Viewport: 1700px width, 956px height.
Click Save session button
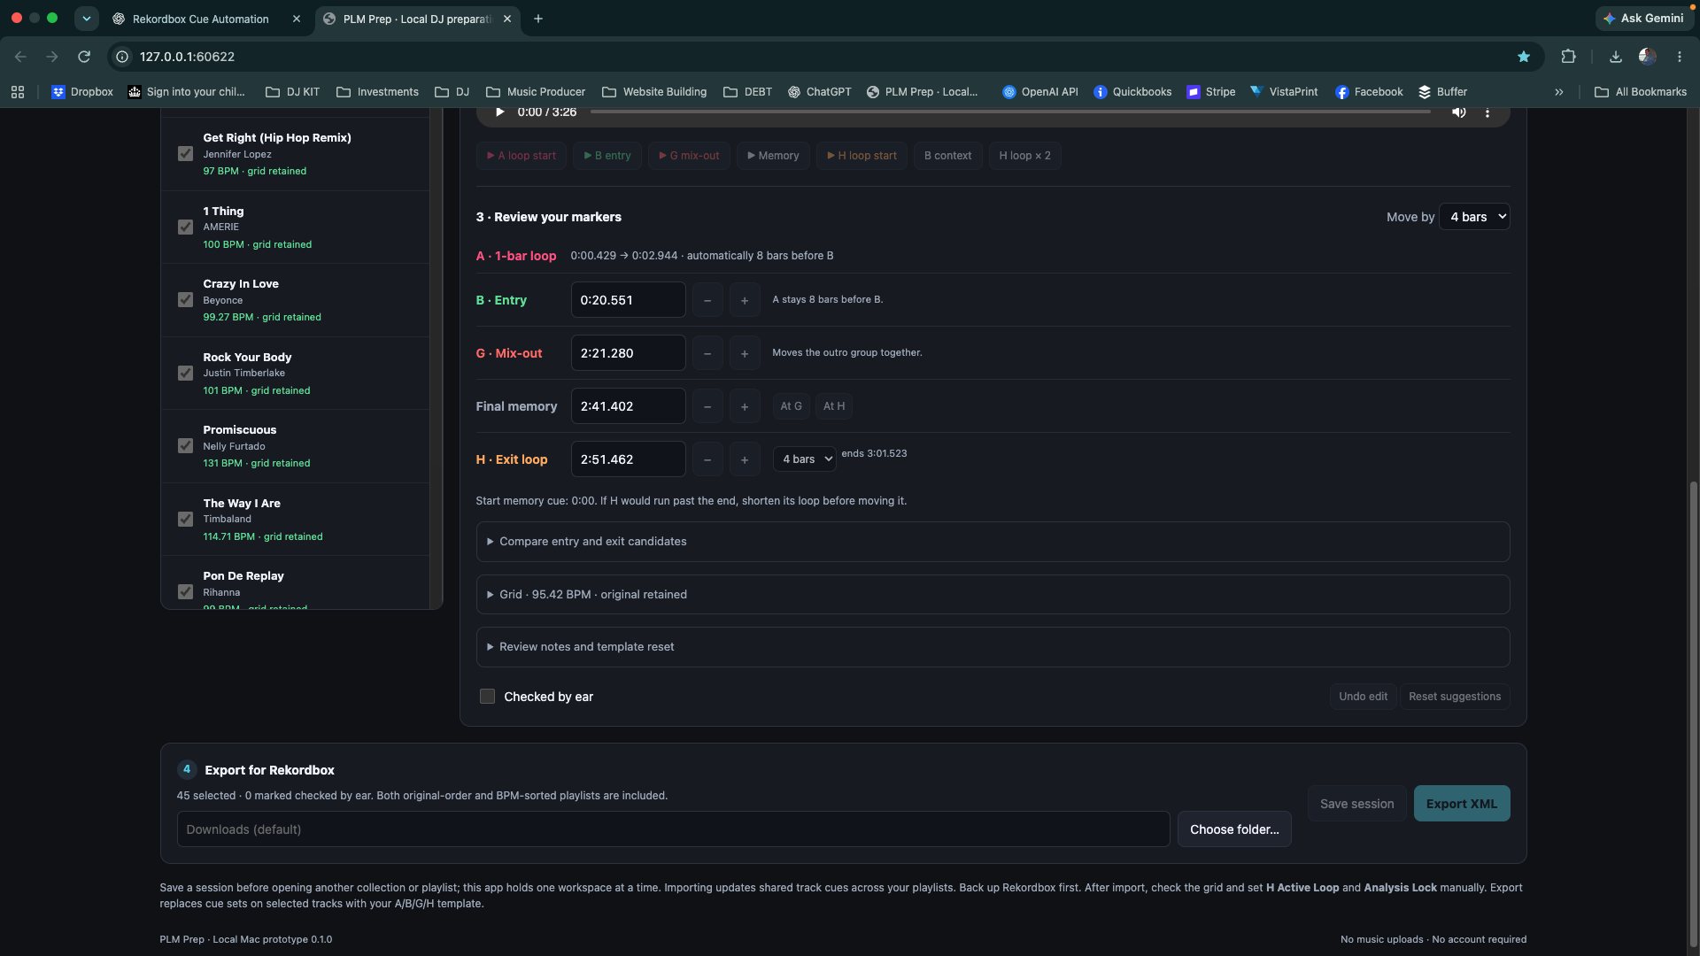click(x=1356, y=804)
